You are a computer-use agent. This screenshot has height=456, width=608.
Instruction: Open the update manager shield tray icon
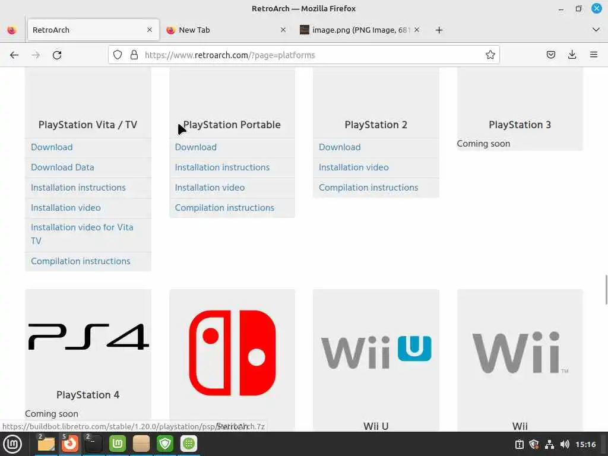pos(534,444)
